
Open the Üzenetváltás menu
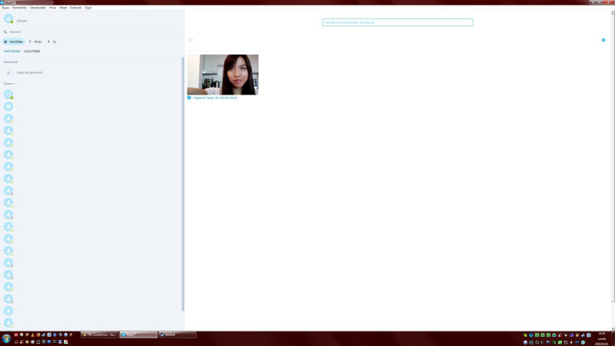click(38, 8)
